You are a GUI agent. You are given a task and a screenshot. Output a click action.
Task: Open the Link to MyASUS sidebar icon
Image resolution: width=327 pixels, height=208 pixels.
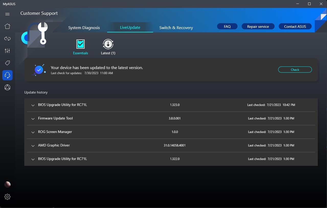7,39
